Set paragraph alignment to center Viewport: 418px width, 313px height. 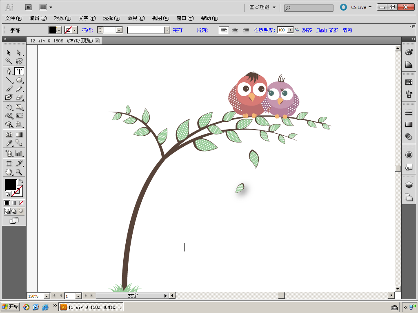pos(235,30)
